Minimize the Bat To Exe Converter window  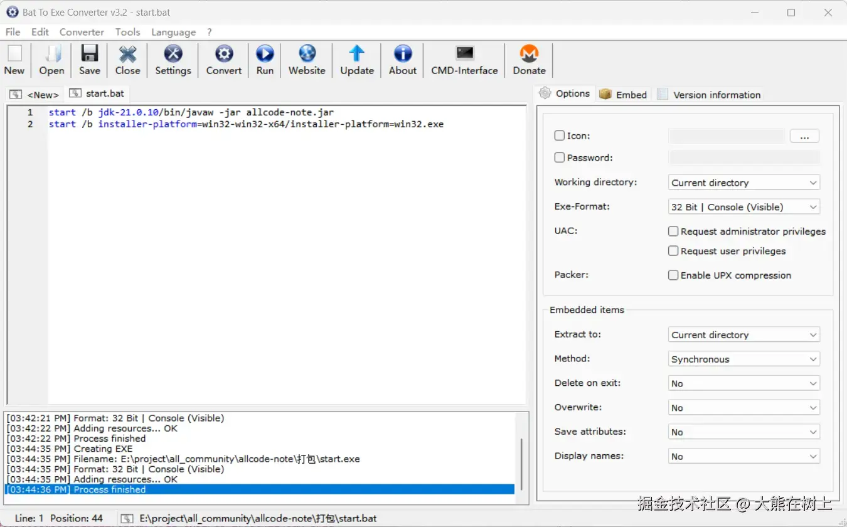754,13
